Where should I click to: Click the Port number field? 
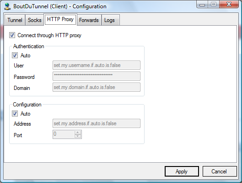pos(64,134)
